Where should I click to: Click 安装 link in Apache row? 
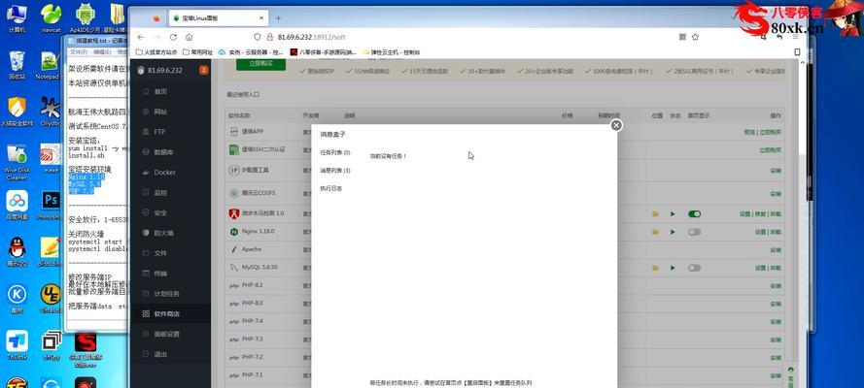(x=776, y=250)
